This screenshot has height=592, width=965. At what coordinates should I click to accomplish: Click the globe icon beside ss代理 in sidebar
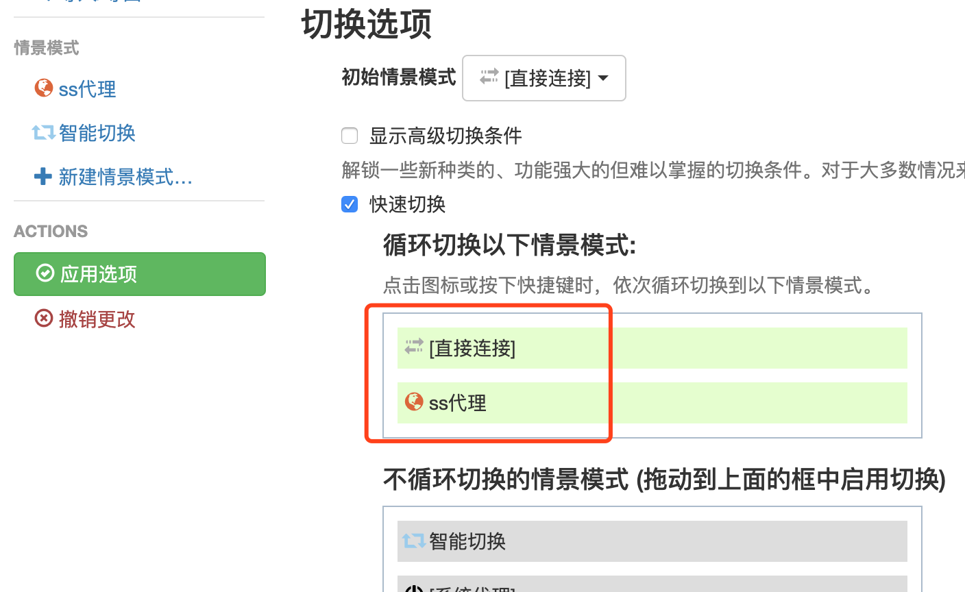[44, 88]
